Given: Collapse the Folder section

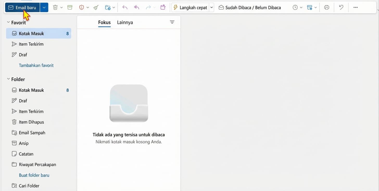Looking at the screenshot, I should (x=8, y=79).
